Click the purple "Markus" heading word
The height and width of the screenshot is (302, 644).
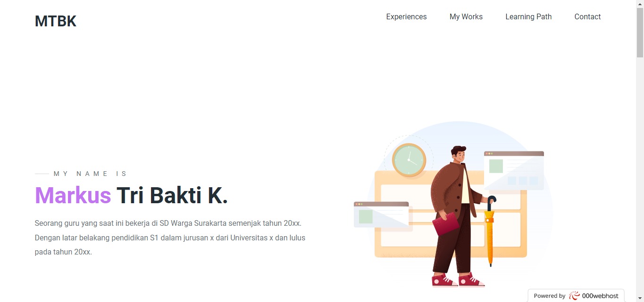pyautogui.click(x=73, y=195)
